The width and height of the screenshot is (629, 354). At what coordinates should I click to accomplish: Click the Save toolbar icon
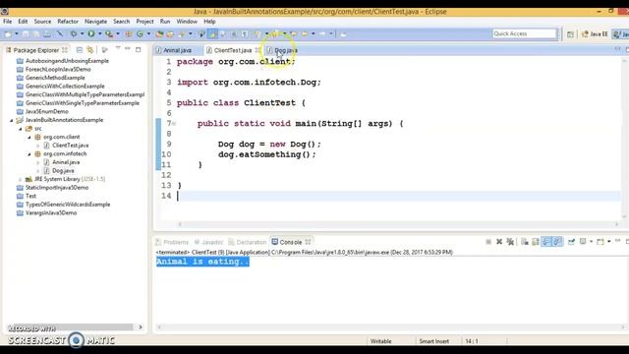[26, 34]
